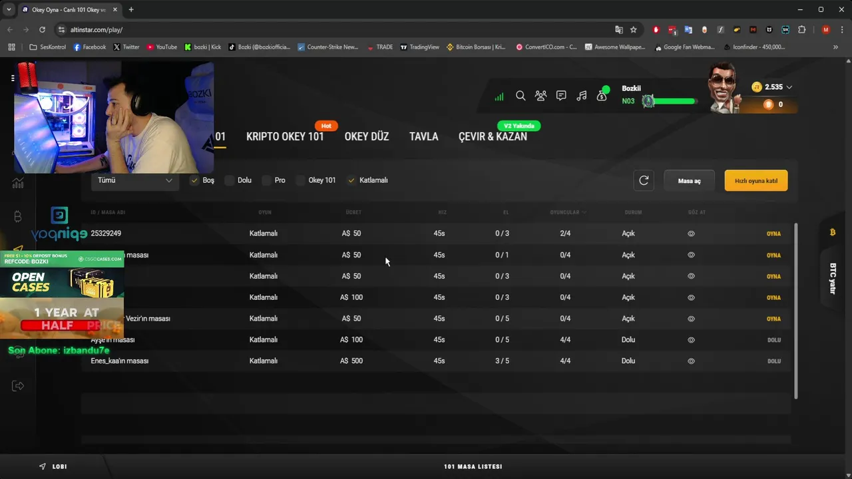Screen dimensions: 852x479
Task: Open the YouTube bookmark
Action: pyautogui.click(x=162, y=47)
